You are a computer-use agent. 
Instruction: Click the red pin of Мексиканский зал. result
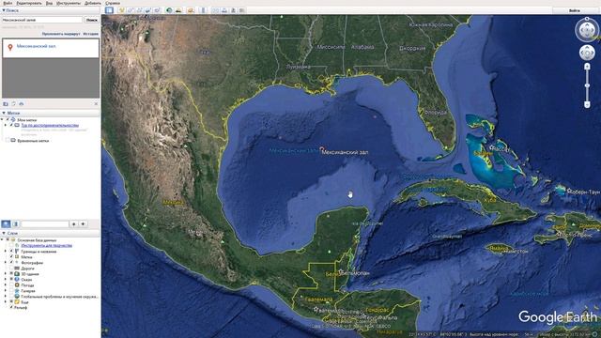tap(10, 47)
